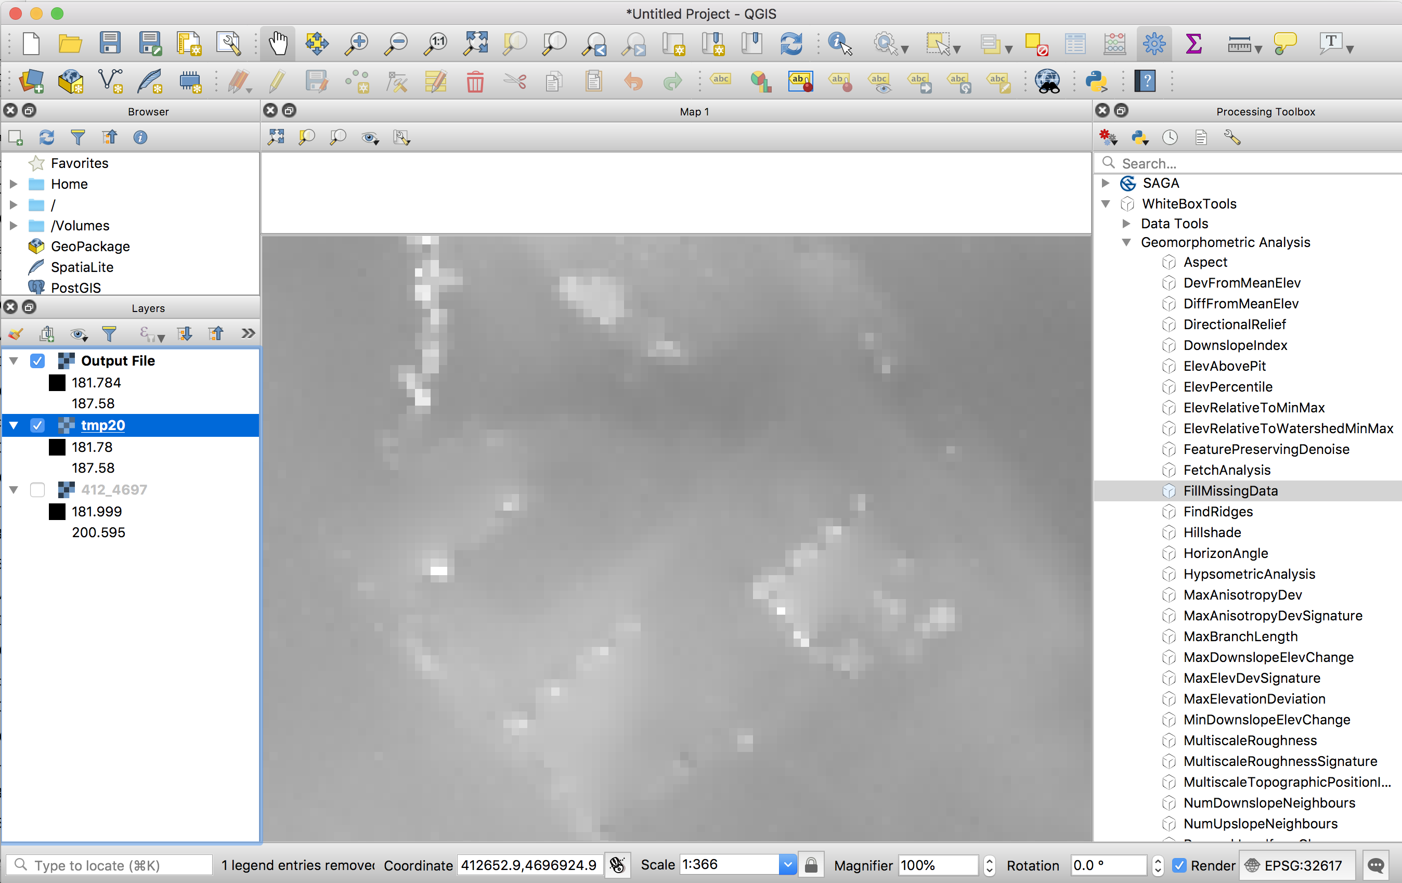Zoom to native resolution 1:1 icon

pos(435,44)
